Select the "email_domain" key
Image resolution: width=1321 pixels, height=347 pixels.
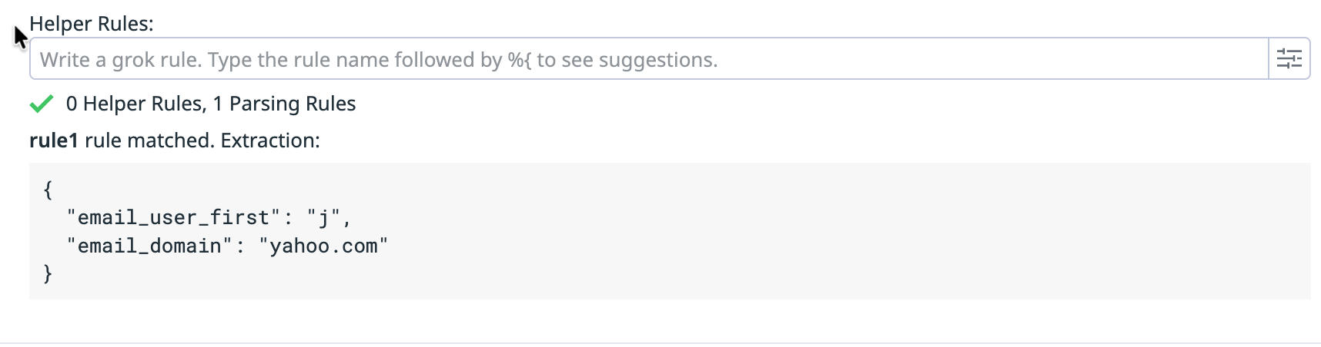click(x=149, y=246)
